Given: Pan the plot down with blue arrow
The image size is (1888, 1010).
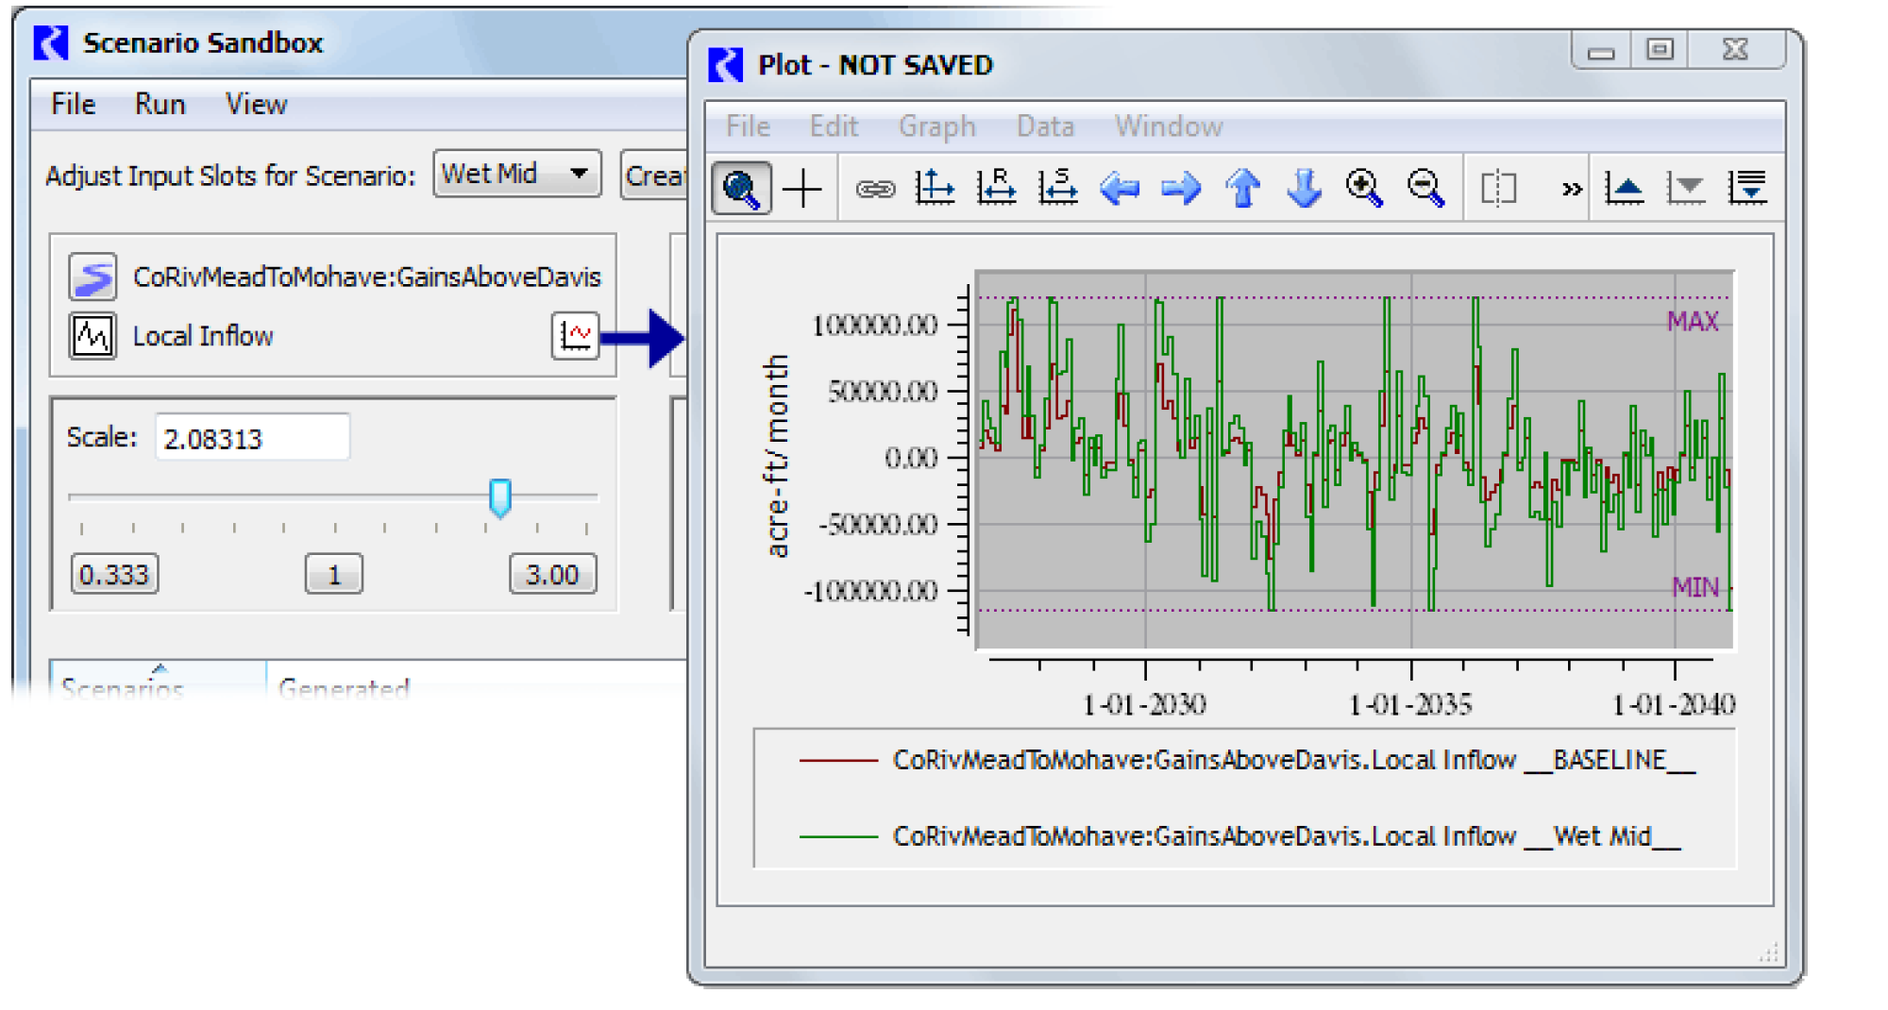Looking at the screenshot, I should (1305, 189).
